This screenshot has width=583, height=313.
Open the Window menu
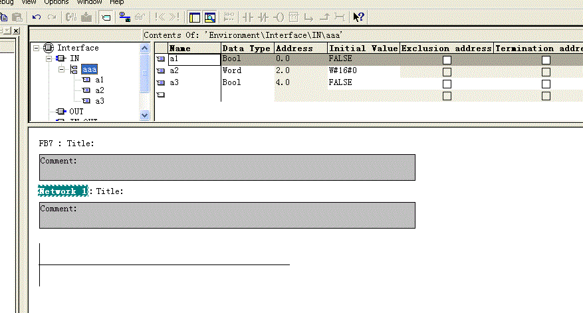tap(89, 2)
